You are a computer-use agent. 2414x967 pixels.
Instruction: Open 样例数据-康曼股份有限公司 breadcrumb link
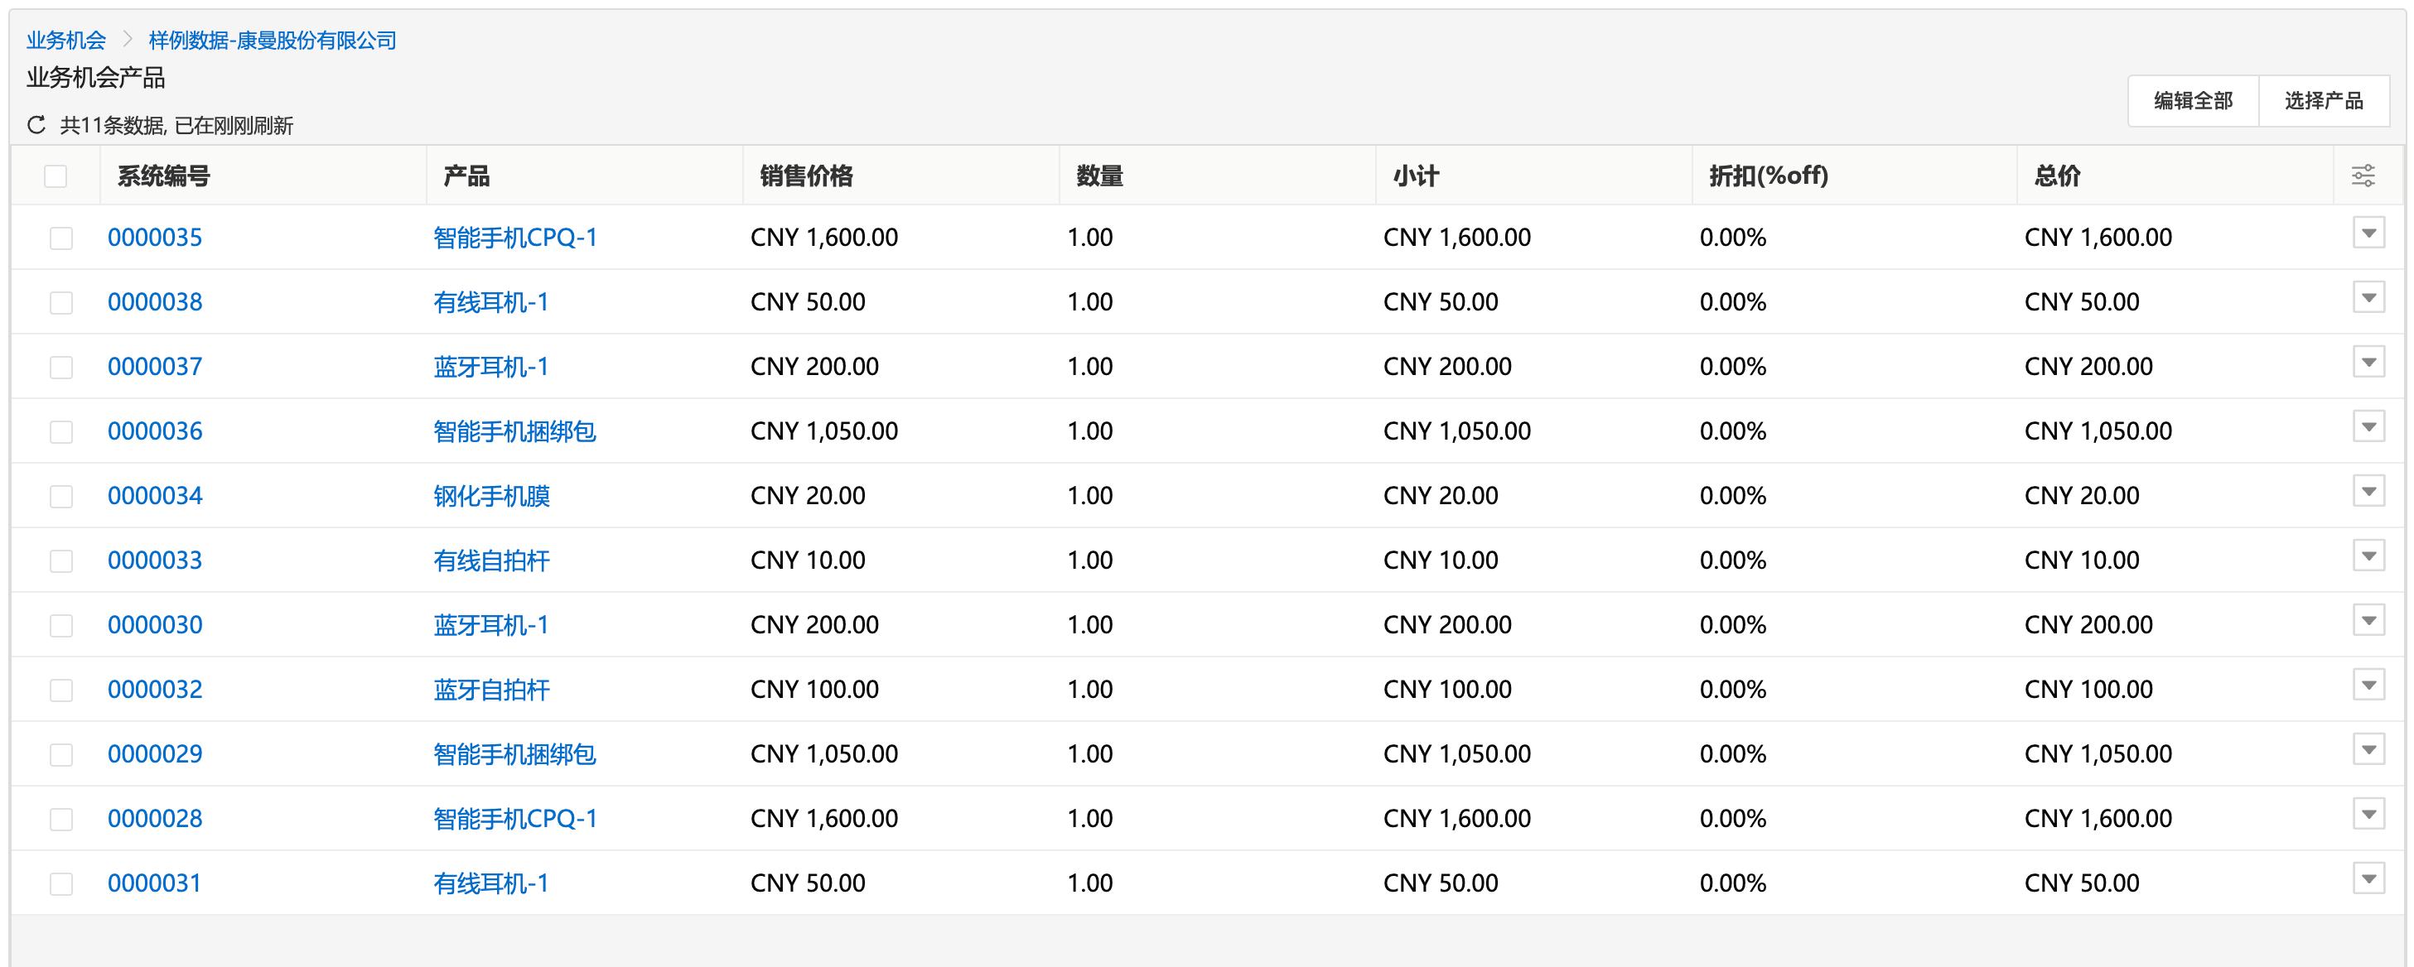pyautogui.click(x=272, y=41)
